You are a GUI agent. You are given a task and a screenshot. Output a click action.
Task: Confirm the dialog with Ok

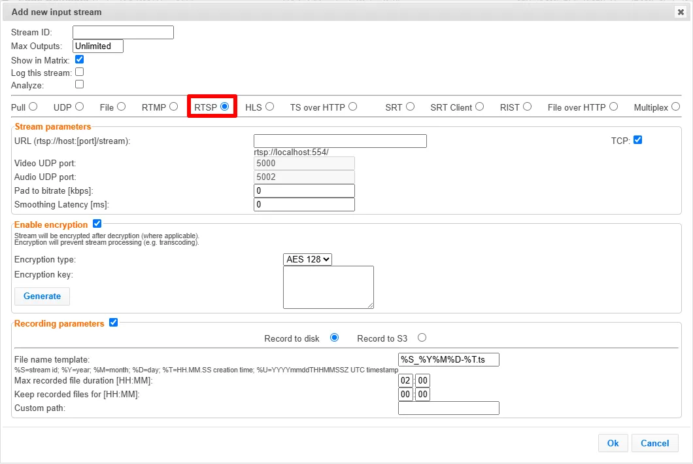(613, 443)
